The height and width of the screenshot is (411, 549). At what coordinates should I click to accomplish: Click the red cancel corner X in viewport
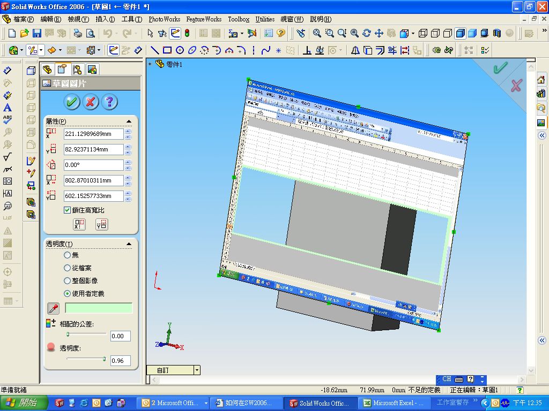tap(516, 85)
